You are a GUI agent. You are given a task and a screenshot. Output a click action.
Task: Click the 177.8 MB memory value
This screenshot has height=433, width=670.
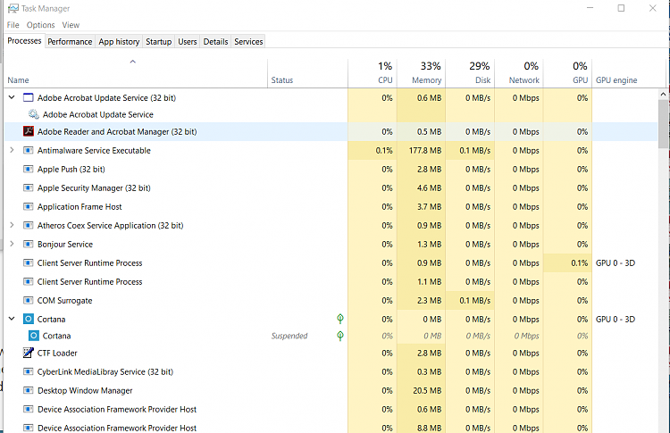(424, 150)
